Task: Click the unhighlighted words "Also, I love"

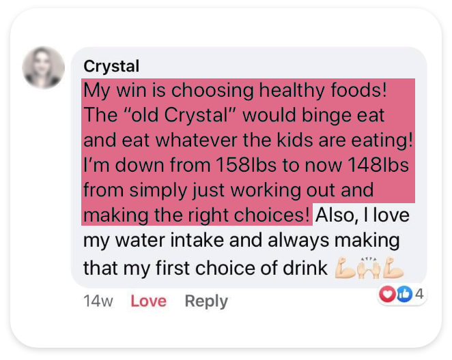Action: (363, 215)
